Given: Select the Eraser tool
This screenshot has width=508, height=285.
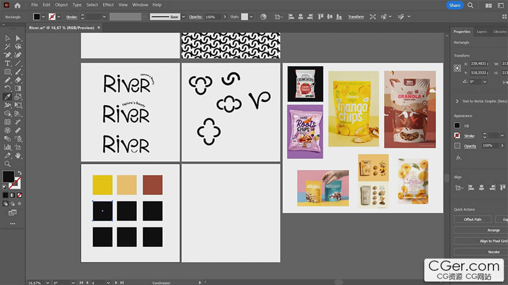Looking at the screenshot, I should tap(18, 80).
